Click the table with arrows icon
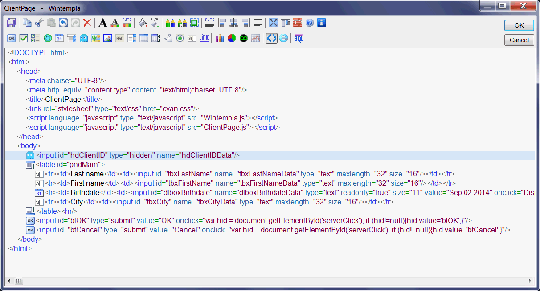The width and height of the screenshot is (540, 291). coord(156,38)
